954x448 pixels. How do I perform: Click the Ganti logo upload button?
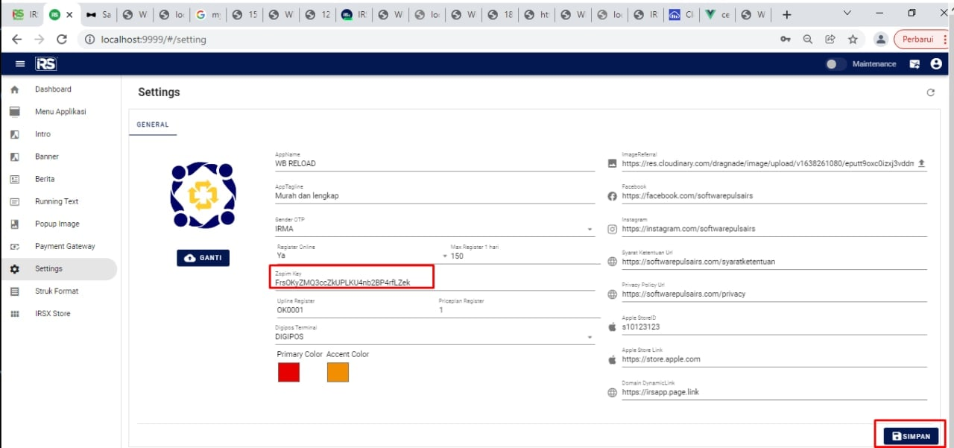pyautogui.click(x=203, y=257)
